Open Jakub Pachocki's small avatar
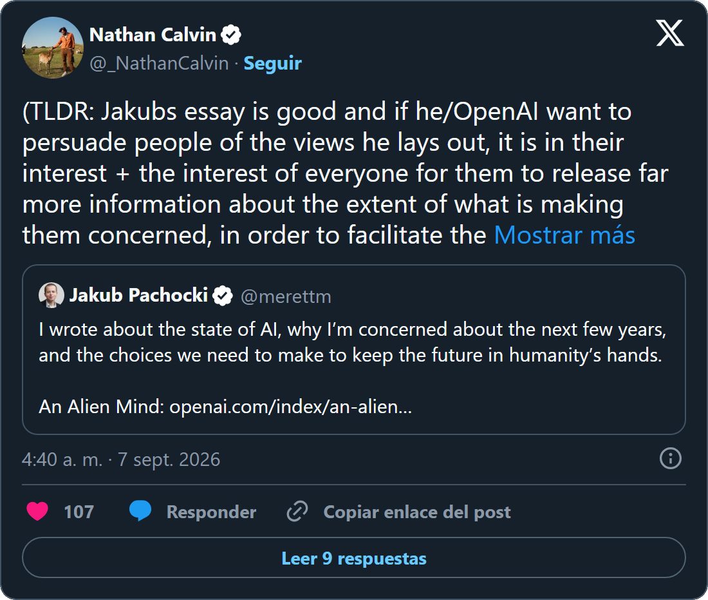Viewport: 708px width, 600px height. pyautogui.click(x=51, y=295)
